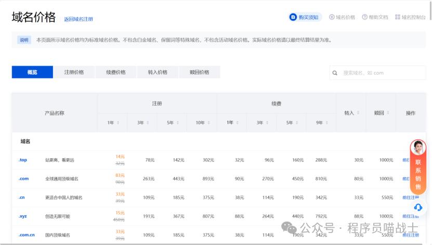
Task: Sort by 注册 1年 price arrows
Action: click(x=119, y=123)
